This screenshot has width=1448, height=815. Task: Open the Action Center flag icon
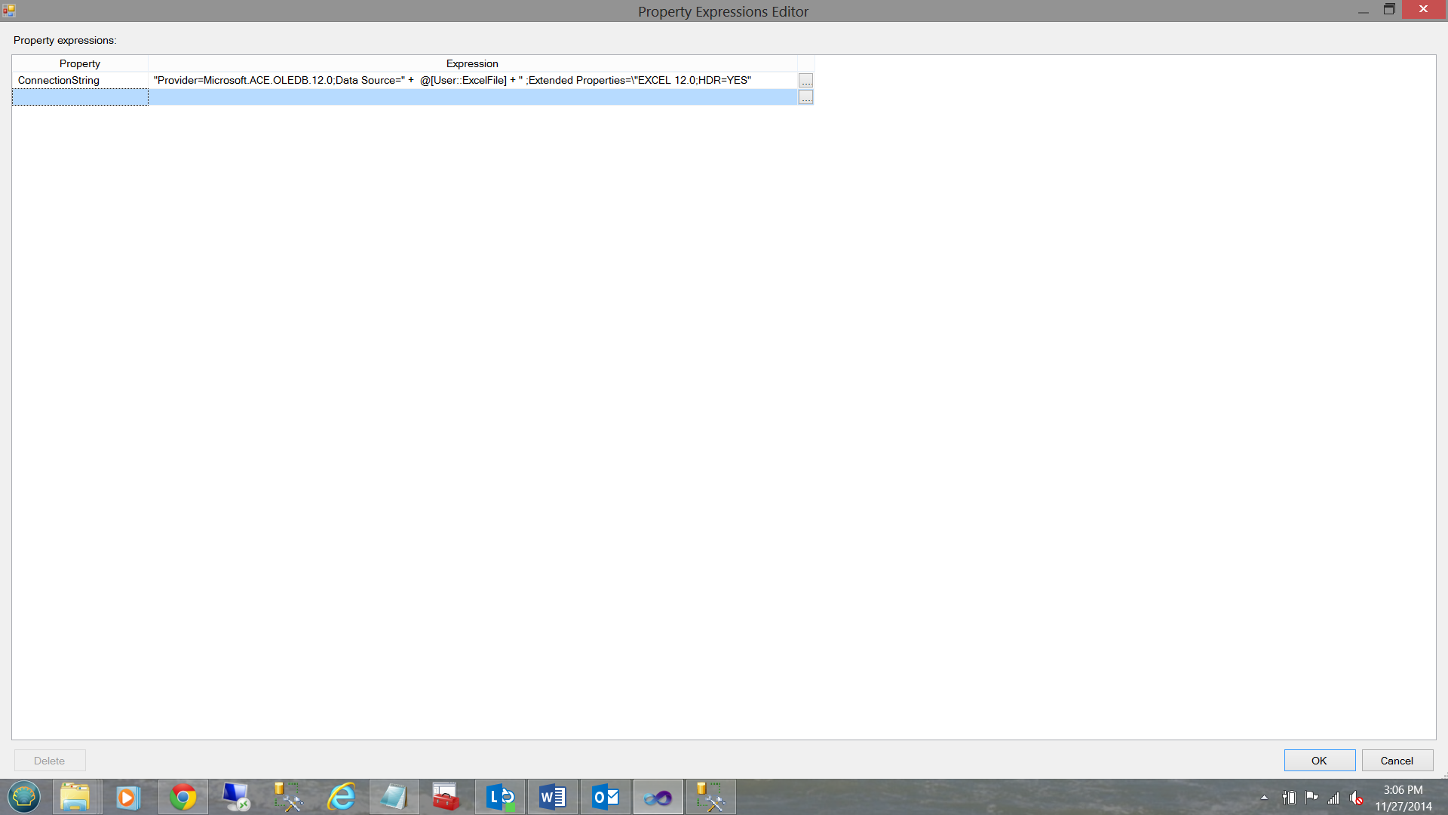(1311, 797)
